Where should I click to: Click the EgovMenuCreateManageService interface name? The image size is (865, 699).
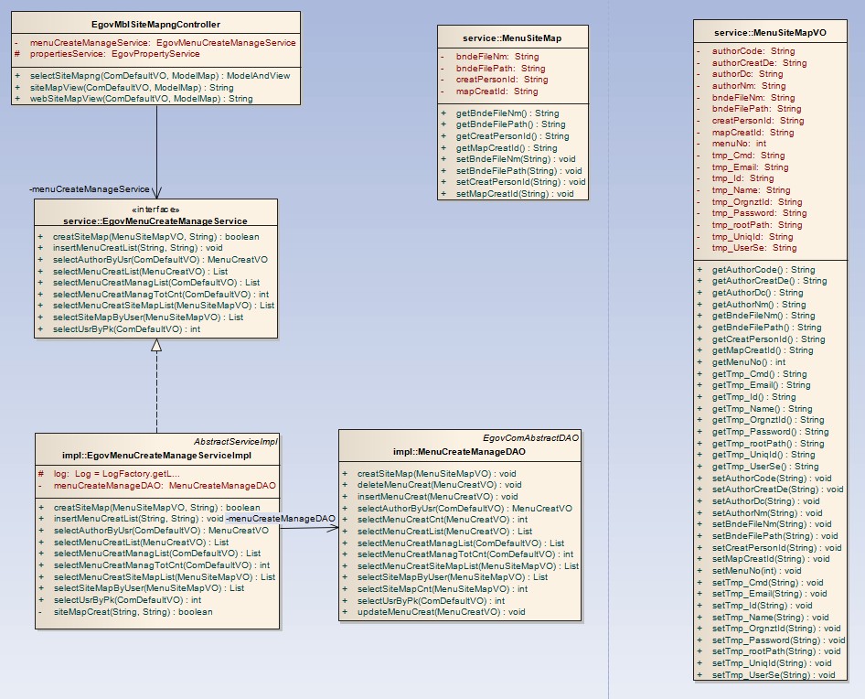coord(155,220)
